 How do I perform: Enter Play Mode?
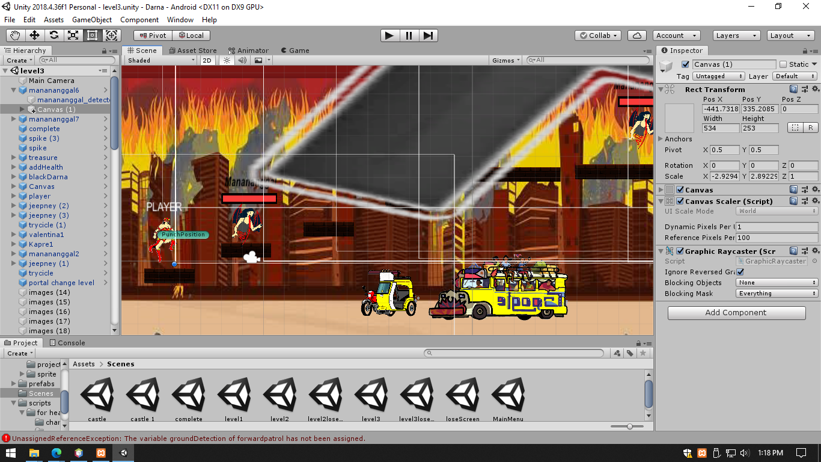pyautogui.click(x=389, y=35)
